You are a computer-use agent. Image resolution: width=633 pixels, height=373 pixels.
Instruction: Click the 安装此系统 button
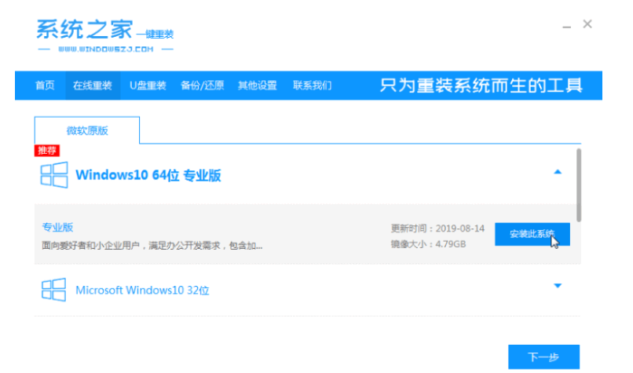point(532,234)
